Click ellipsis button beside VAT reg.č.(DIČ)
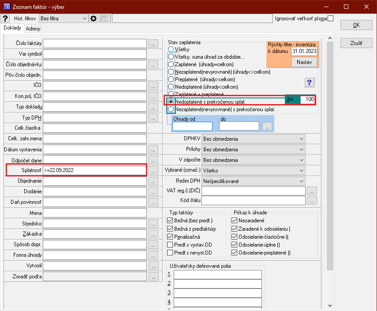Image resolution: width=377 pixels, height=311 pixels. click(x=312, y=191)
